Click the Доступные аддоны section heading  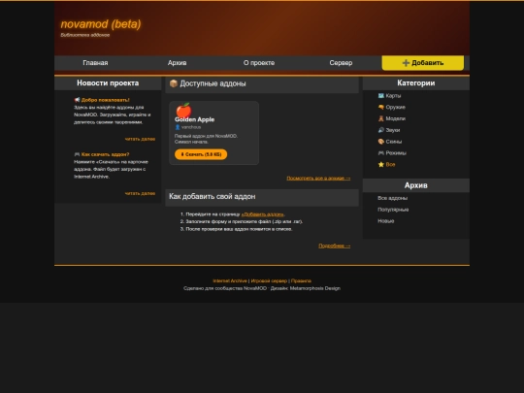point(213,83)
